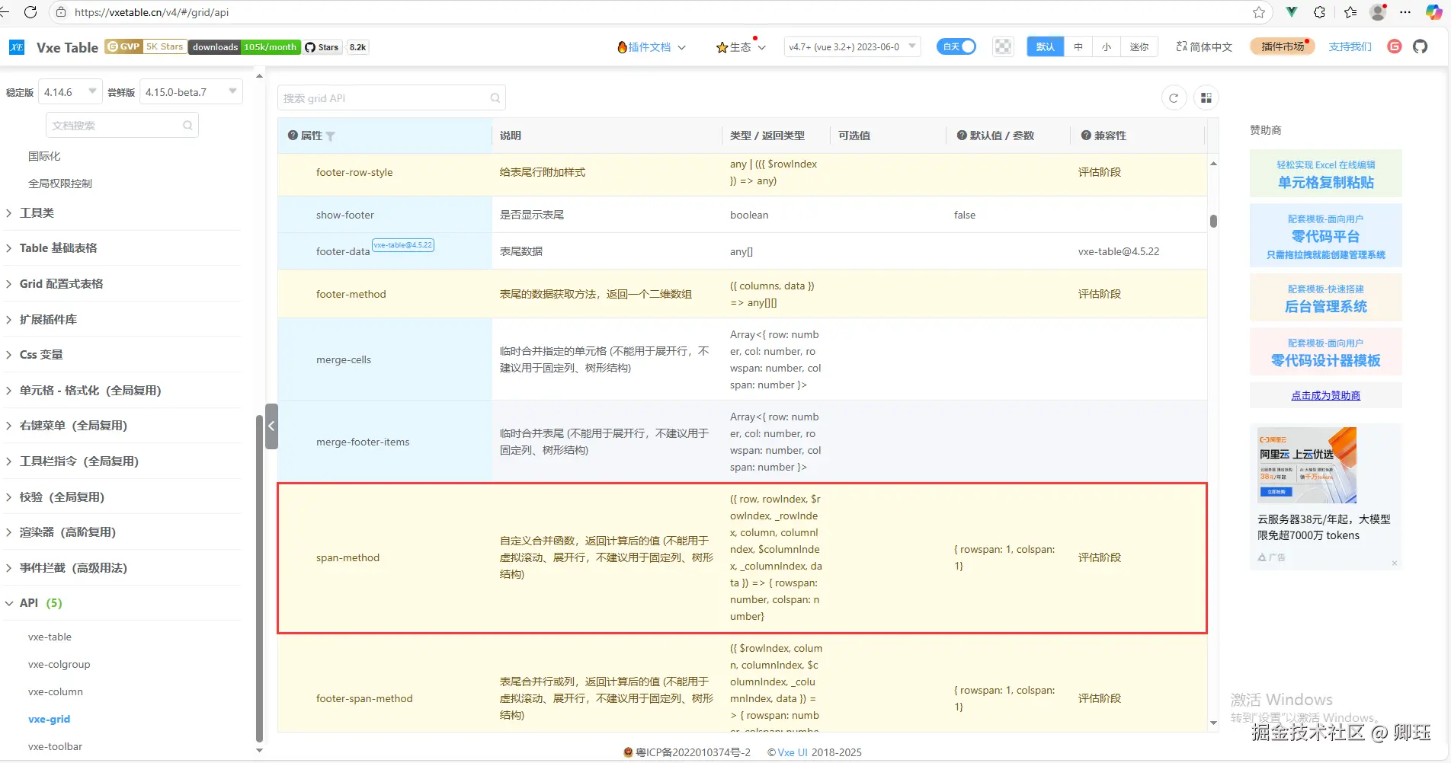Reload the page with browser refresh
Image resolution: width=1451 pixels, height=763 pixels.
(x=30, y=12)
